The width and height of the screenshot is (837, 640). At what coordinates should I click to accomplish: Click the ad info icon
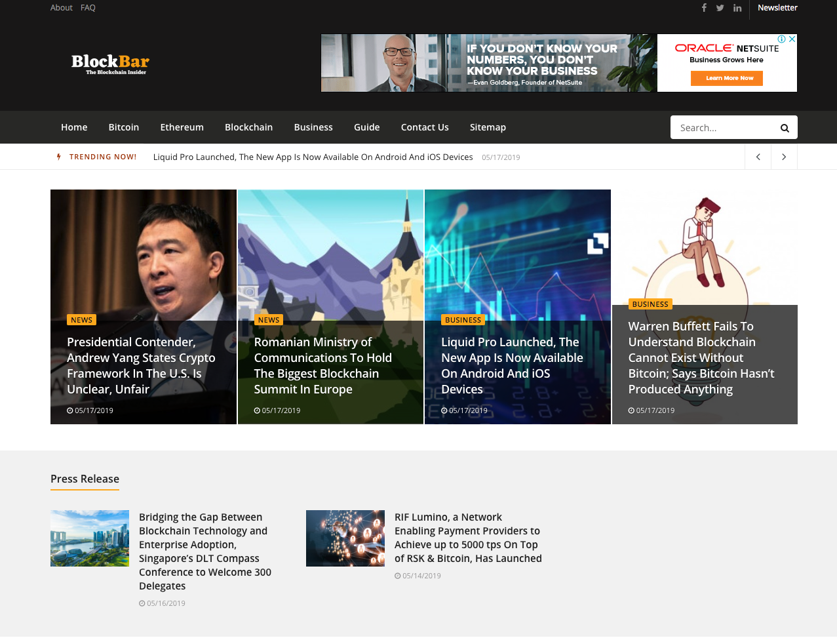click(x=781, y=39)
